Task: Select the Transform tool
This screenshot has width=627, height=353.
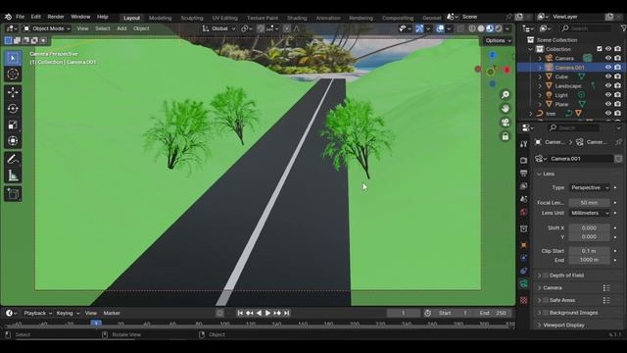Action: (x=13, y=140)
